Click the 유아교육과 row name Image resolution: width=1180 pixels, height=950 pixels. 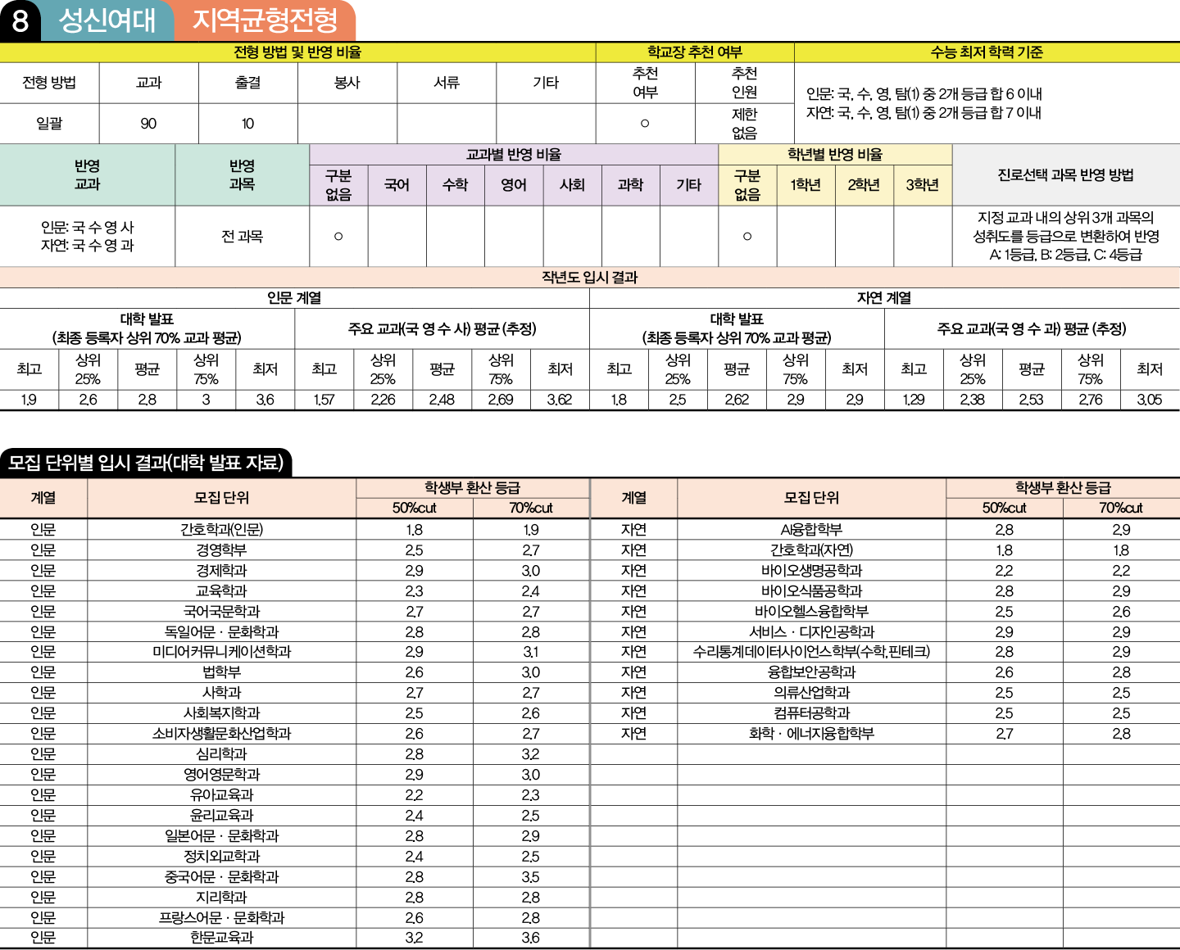pyautogui.click(x=221, y=795)
